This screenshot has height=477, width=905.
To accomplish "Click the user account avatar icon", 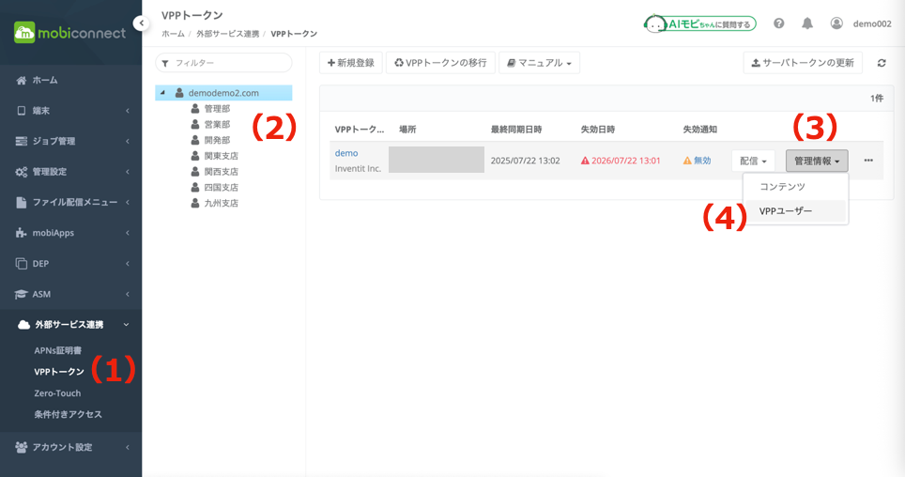I will click(836, 23).
